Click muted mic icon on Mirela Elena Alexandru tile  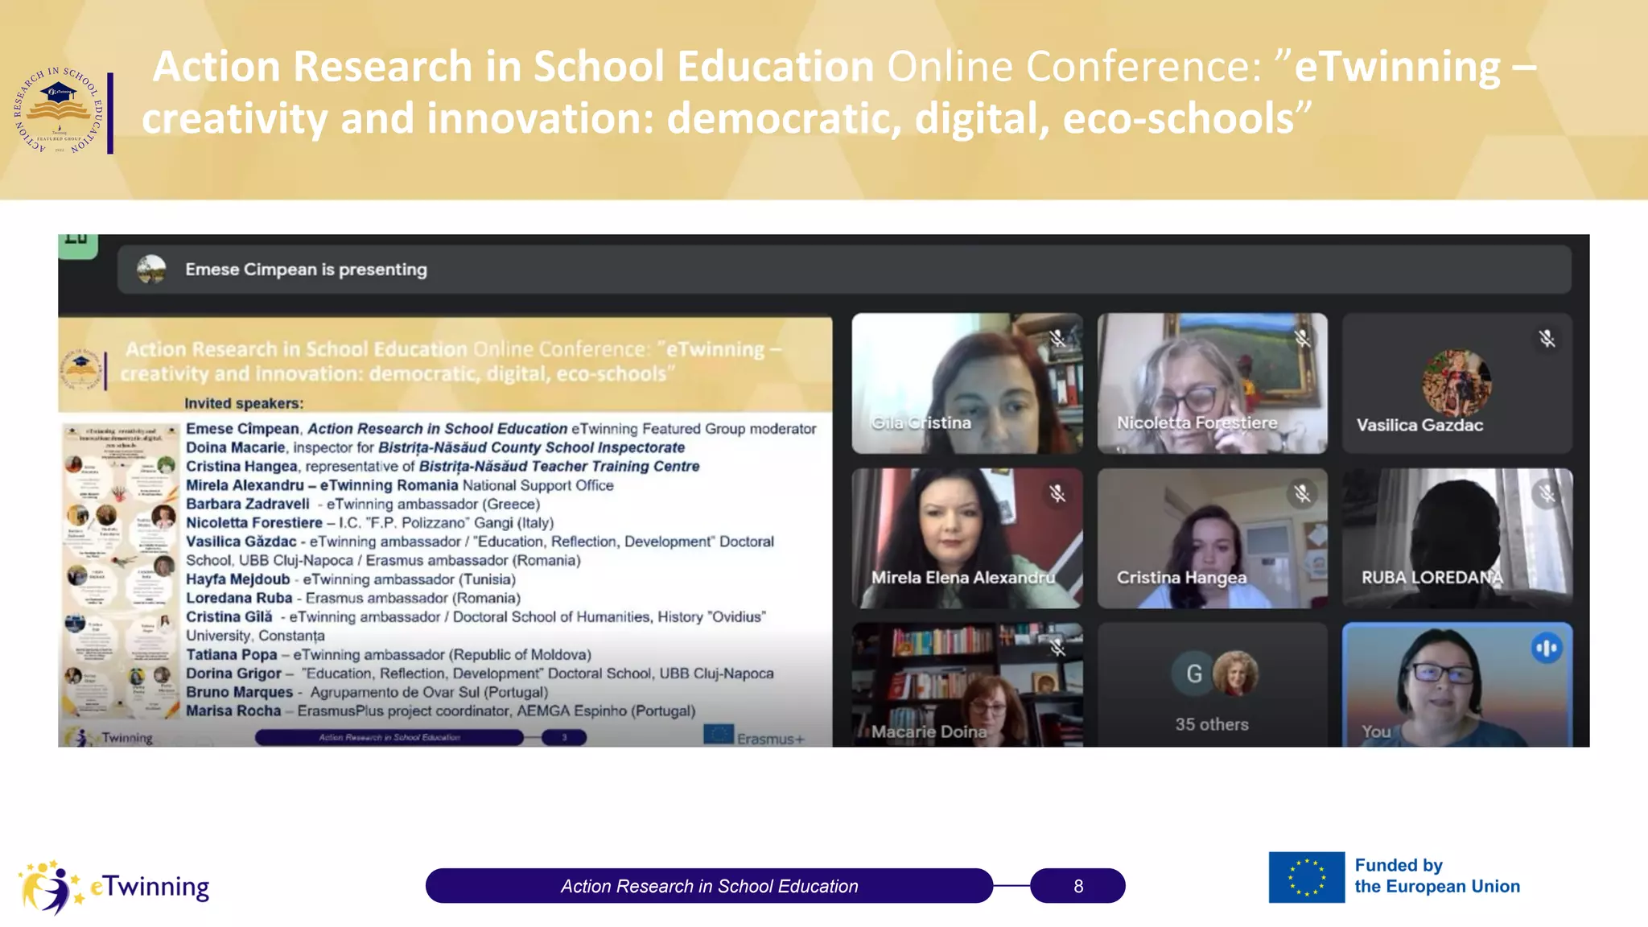tap(1057, 493)
